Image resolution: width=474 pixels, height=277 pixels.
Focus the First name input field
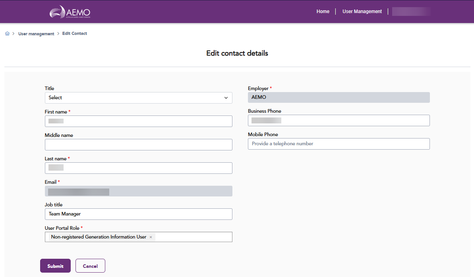click(138, 121)
